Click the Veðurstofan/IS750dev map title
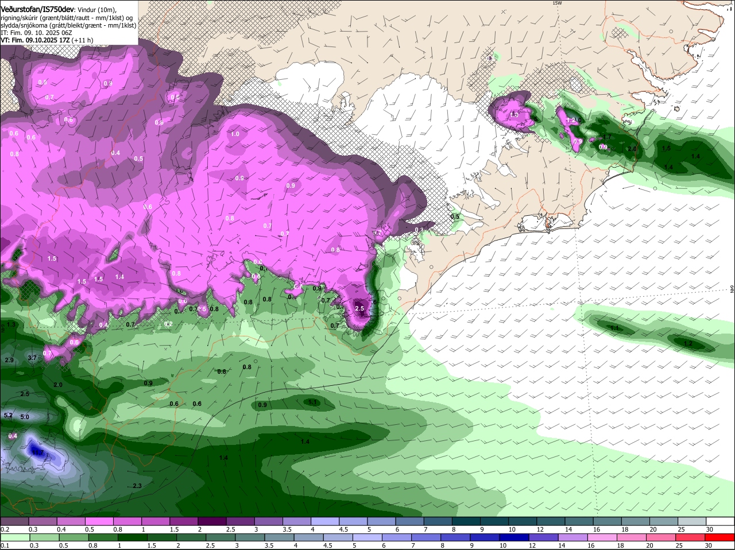The height and width of the screenshot is (550, 735). [37, 10]
